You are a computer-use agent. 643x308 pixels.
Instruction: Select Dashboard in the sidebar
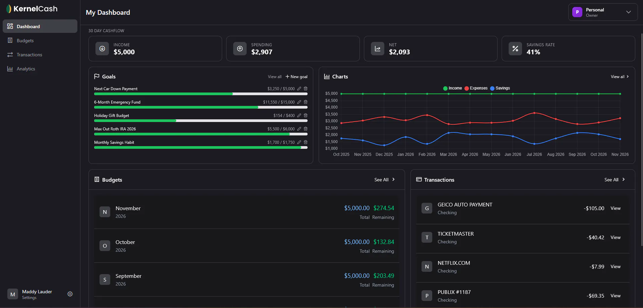[40, 26]
